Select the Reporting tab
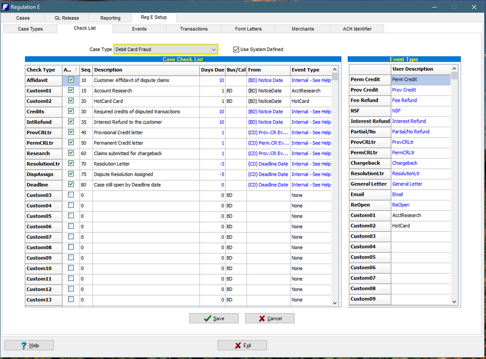The image size is (486, 359). (109, 17)
